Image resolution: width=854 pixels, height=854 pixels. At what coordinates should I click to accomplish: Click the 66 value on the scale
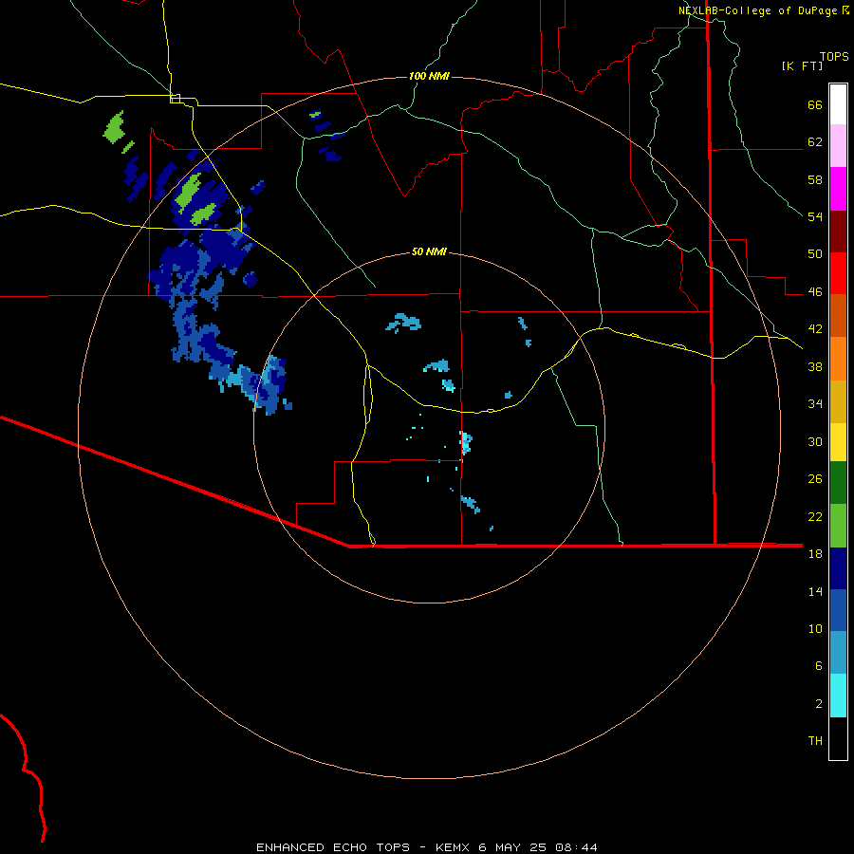tap(815, 105)
